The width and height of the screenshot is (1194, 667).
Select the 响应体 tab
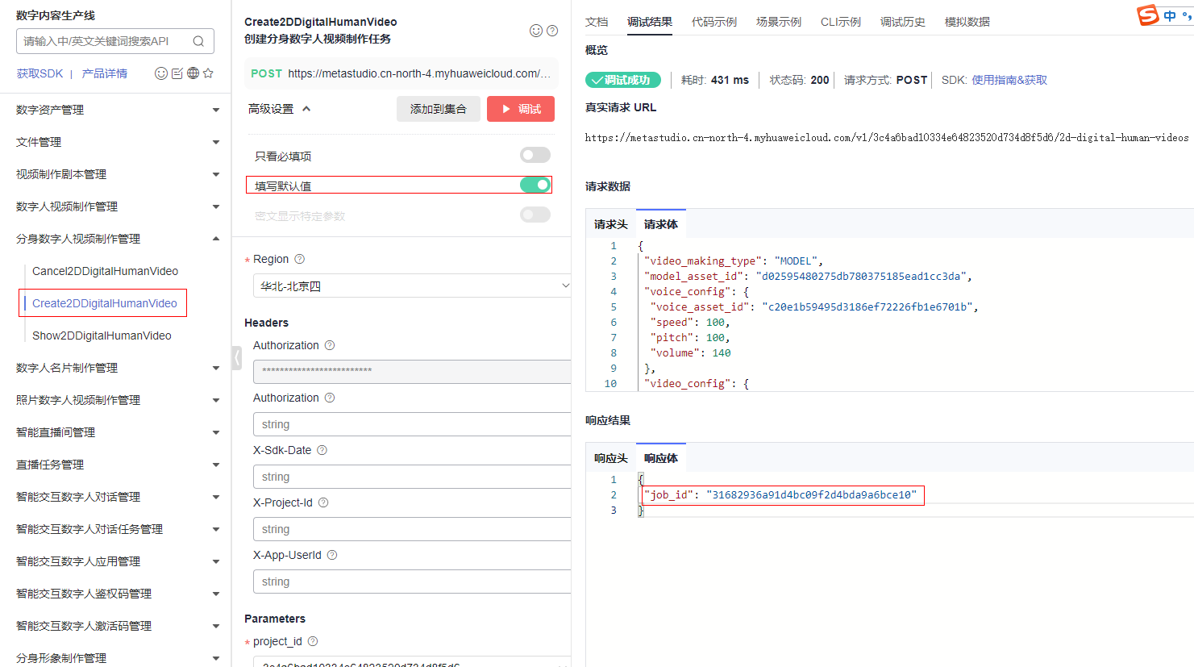(661, 458)
